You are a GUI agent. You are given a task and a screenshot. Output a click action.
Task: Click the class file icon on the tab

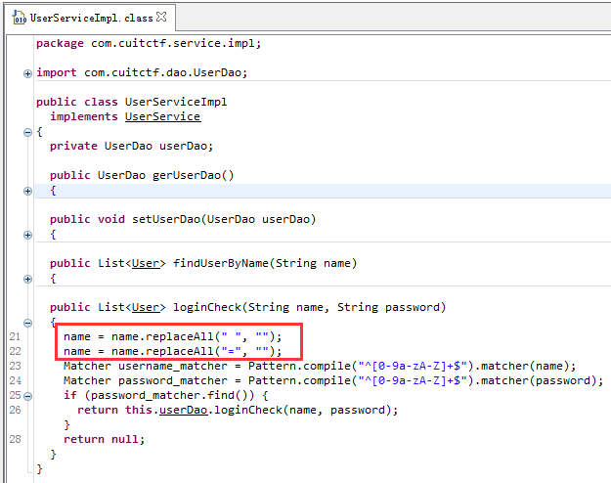point(20,18)
